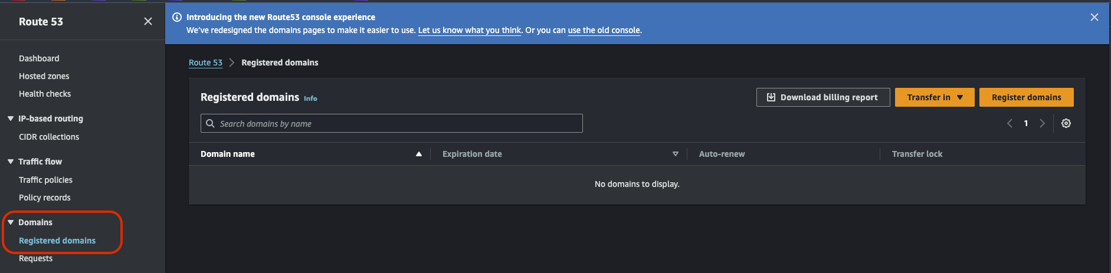
Task: Collapse the Domains section
Action: tap(11, 222)
